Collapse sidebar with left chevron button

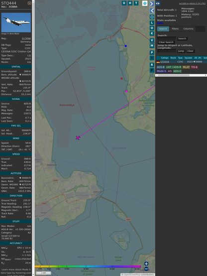(152, 11)
